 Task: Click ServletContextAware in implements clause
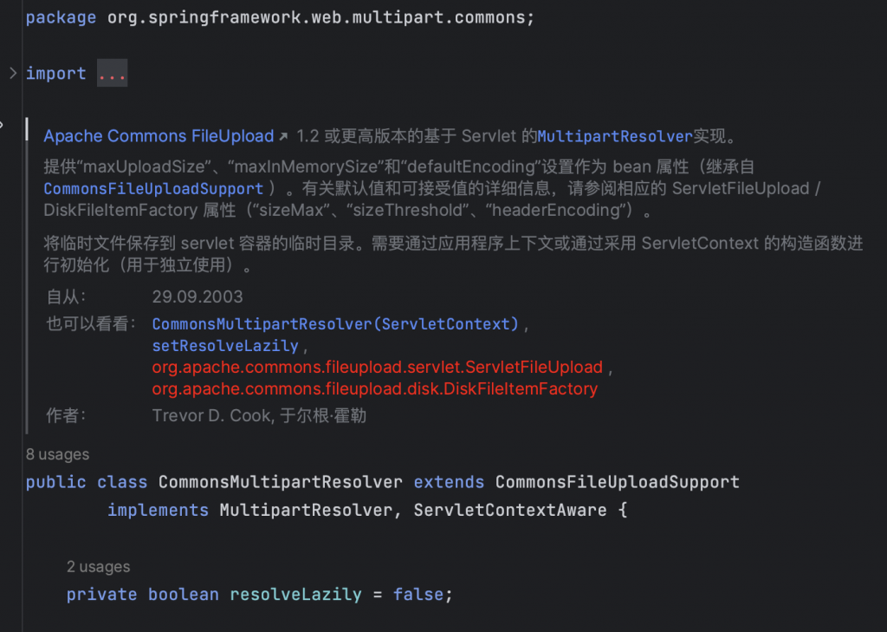509,511
